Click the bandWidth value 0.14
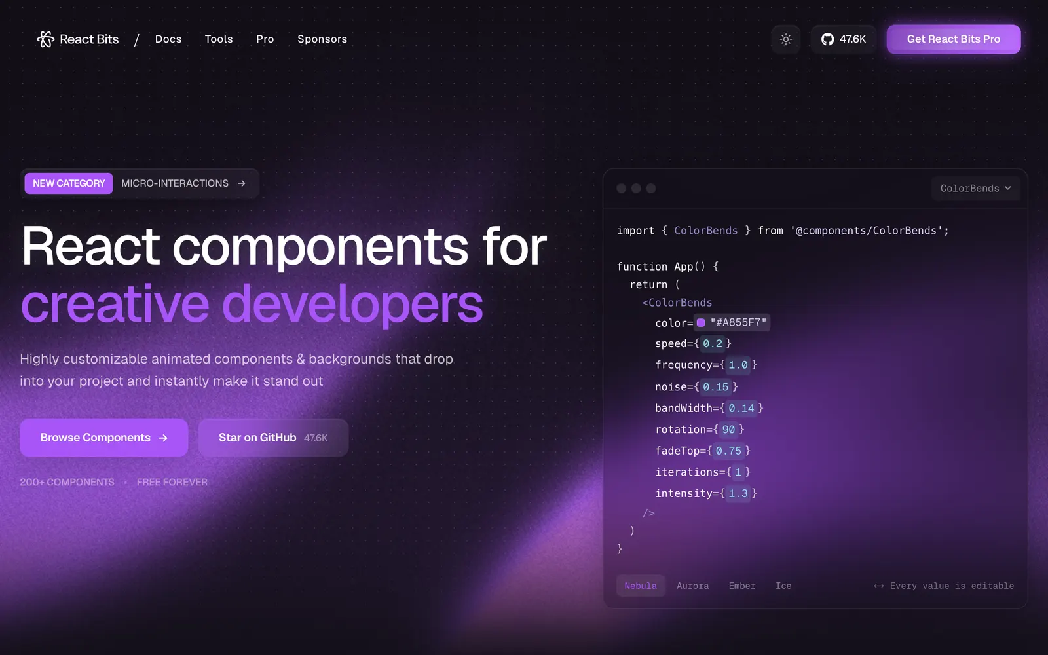The image size is (1048, 655). click(741, 408)
